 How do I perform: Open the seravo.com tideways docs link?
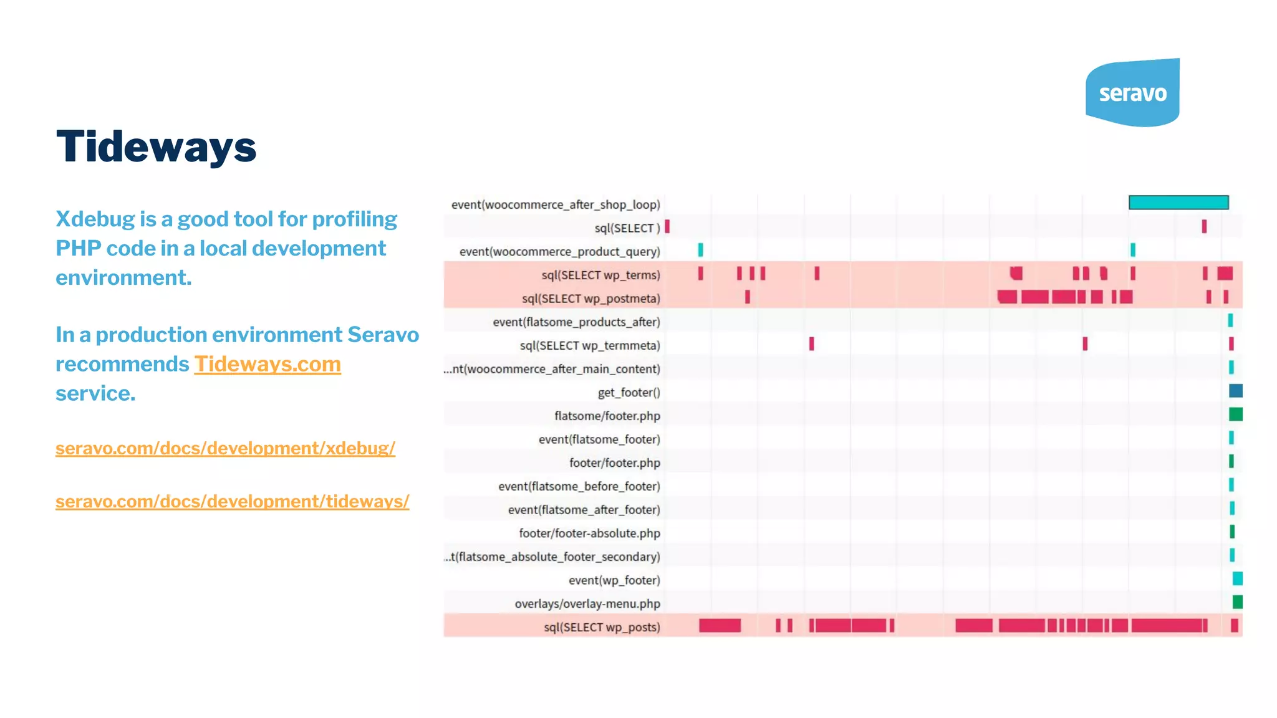232,501
